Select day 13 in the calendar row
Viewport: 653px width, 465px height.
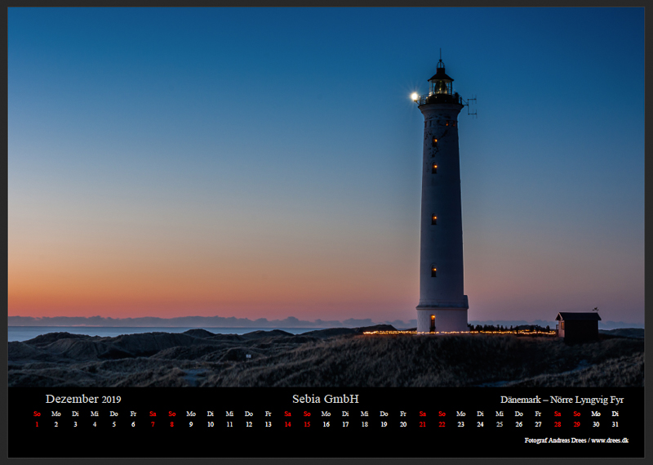pyautogui.click(x=269, y=424)
